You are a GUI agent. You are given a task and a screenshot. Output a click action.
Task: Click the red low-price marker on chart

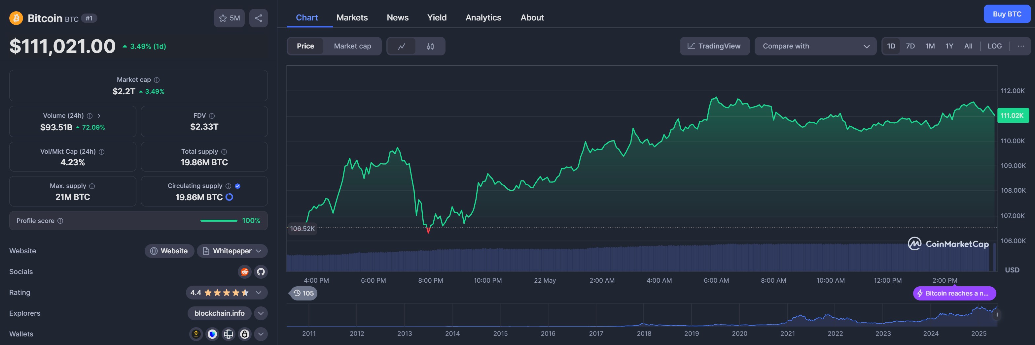pos(428,230)
